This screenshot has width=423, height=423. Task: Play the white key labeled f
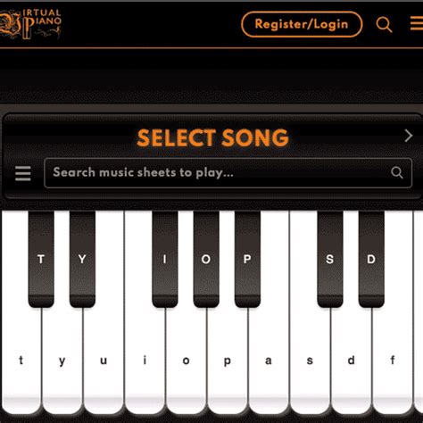pyautogui.click(x=393, y=361)
